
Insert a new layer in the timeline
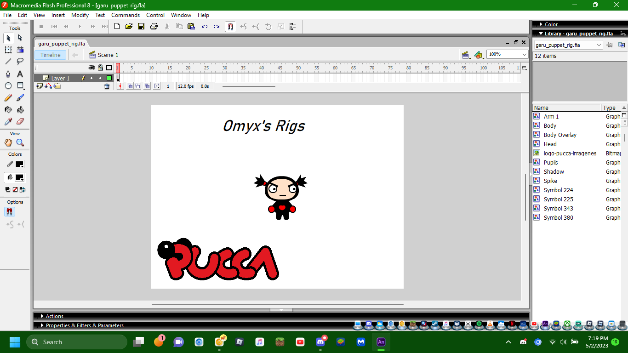pos(39,86)
